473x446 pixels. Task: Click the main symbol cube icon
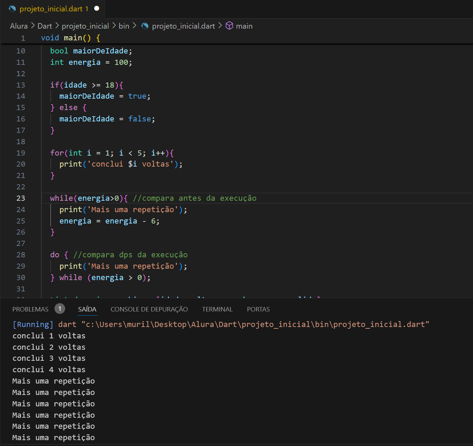229,26
